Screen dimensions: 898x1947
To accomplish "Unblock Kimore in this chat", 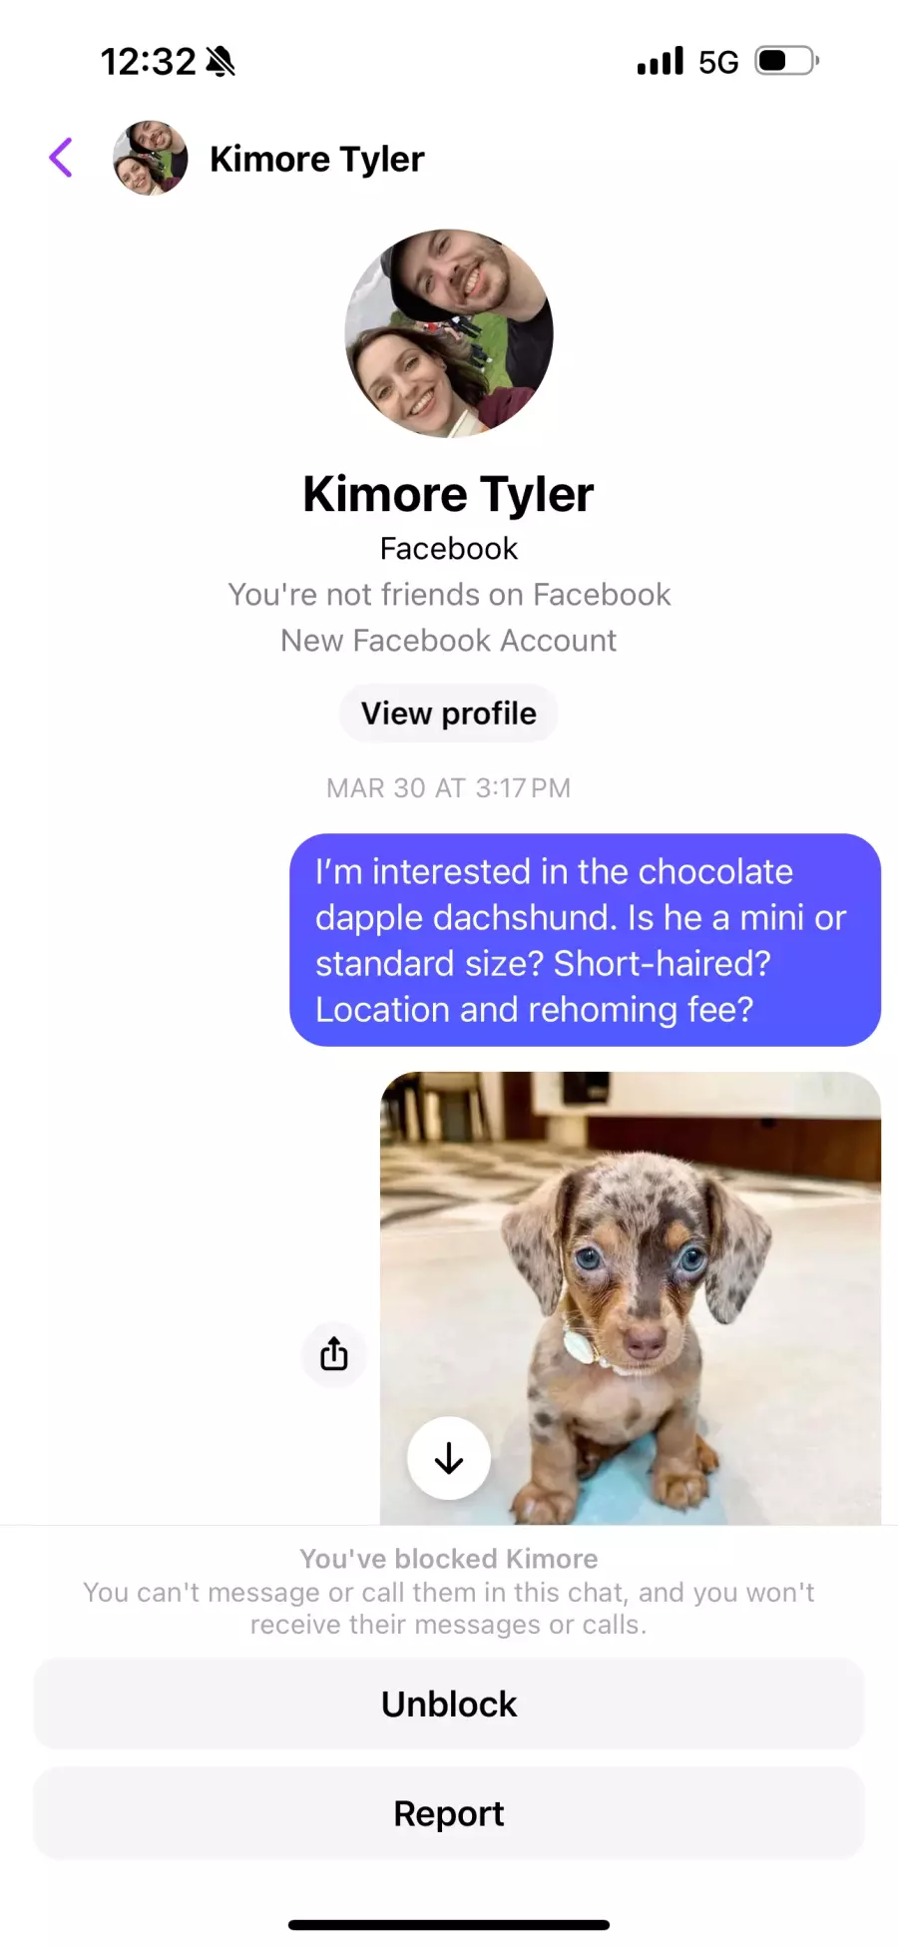I will pos(449,1704).
